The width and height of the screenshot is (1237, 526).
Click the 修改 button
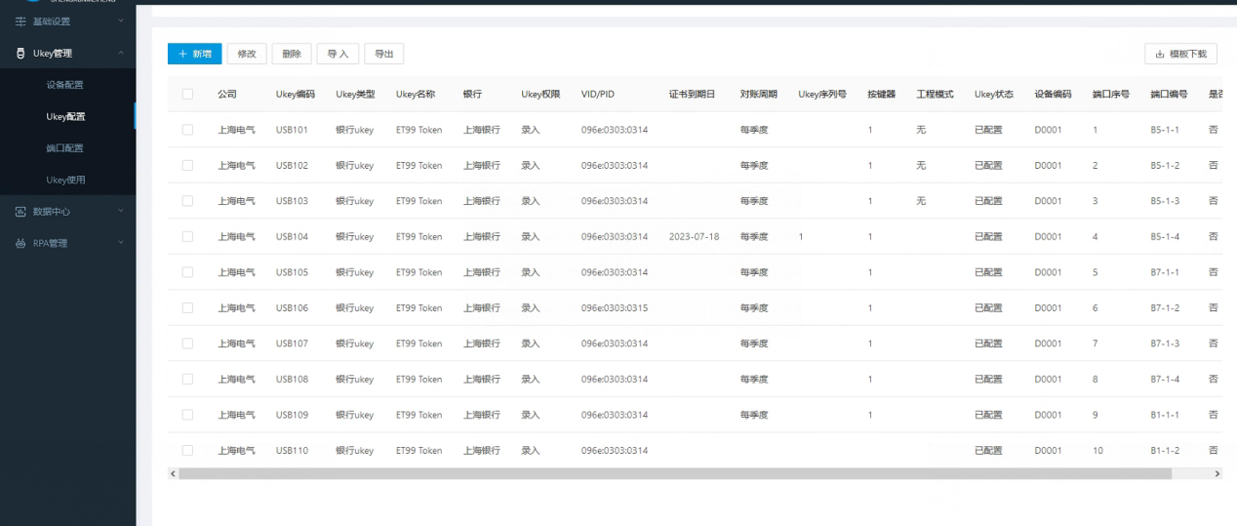247,54
